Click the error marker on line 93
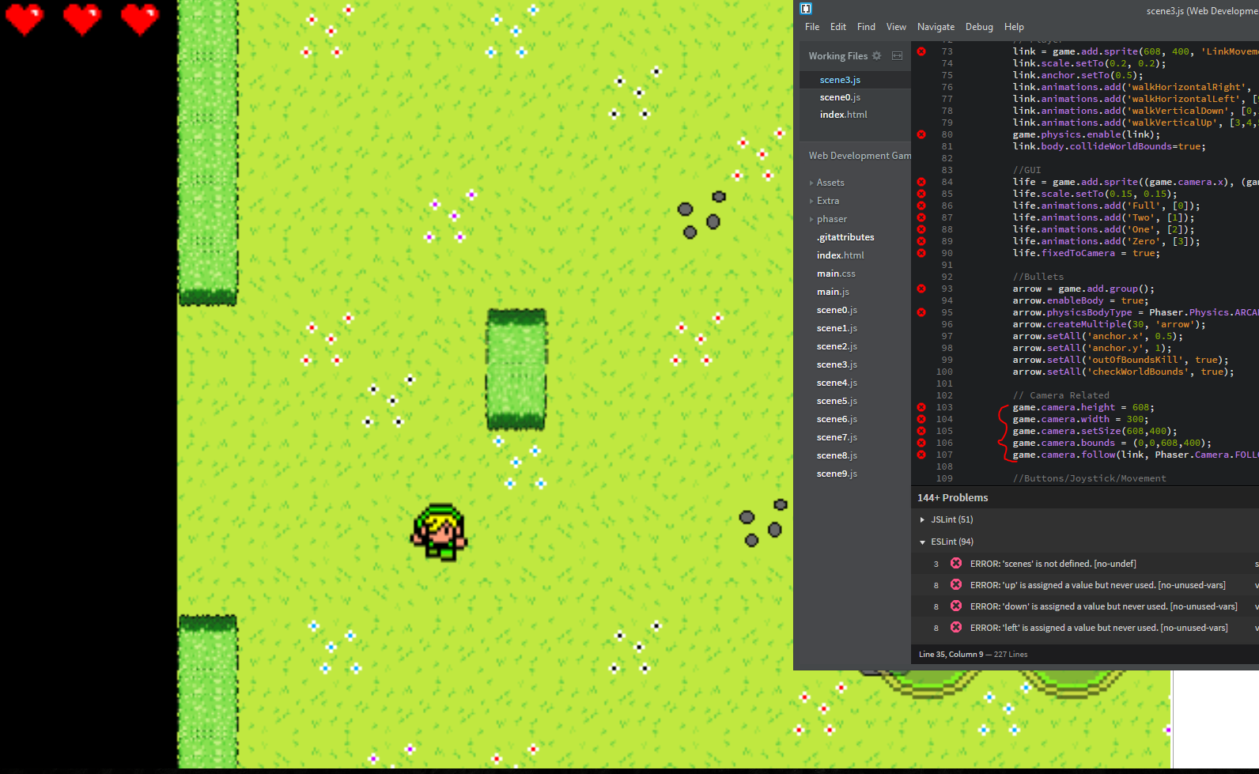 [921, 289]
